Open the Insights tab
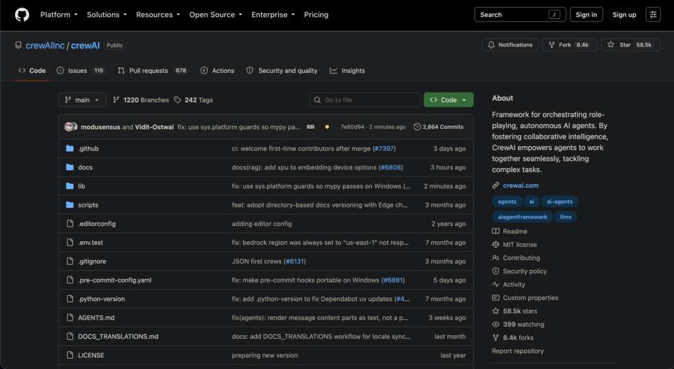The width and height of the screenshot is (674, 369). [348, 71]
